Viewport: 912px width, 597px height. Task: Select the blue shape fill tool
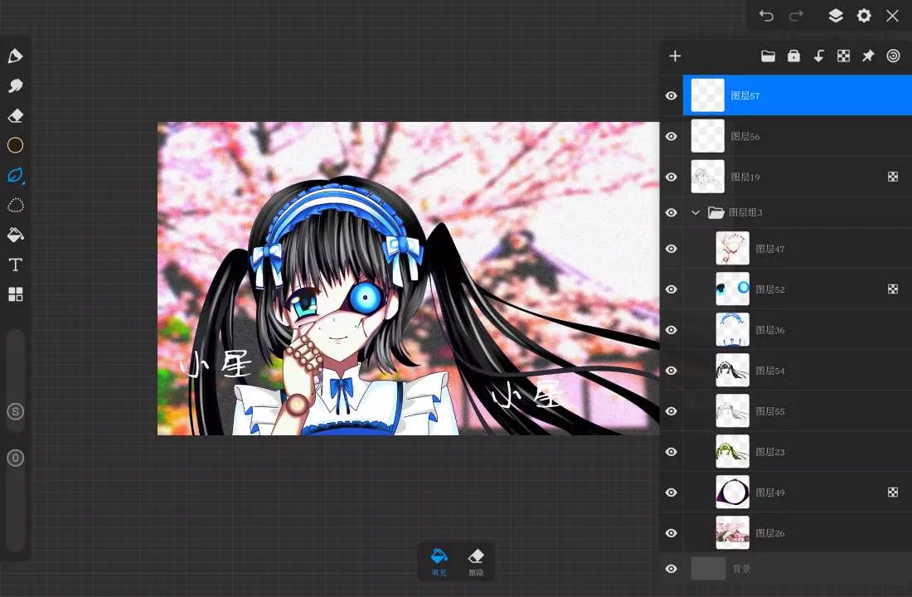click(x=15, y=175)
